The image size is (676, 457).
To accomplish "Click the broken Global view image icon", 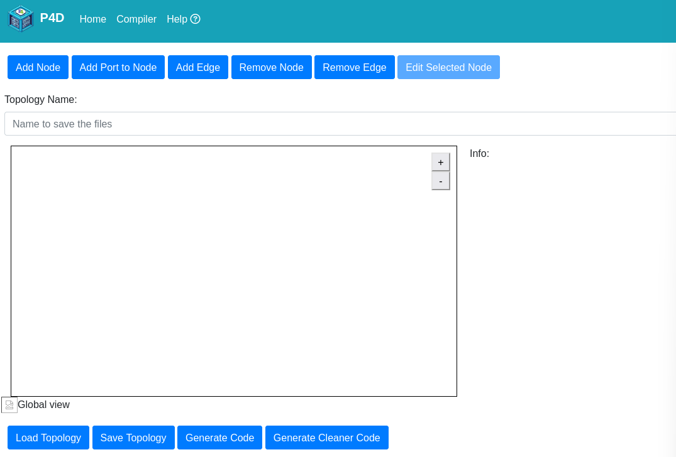I will pos(9,405).
